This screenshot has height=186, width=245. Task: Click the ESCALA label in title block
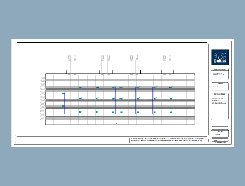tap(215, 140)
